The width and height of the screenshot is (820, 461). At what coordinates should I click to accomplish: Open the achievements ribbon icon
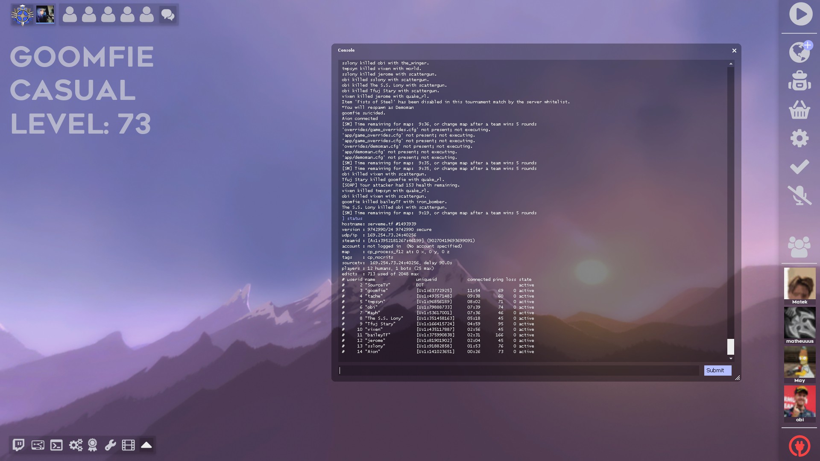(x=92, y=445)
